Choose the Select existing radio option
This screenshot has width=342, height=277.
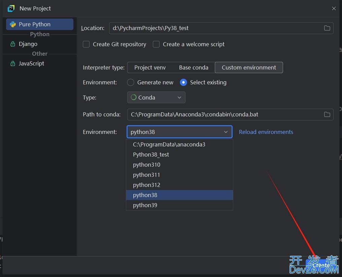point(183,82)
